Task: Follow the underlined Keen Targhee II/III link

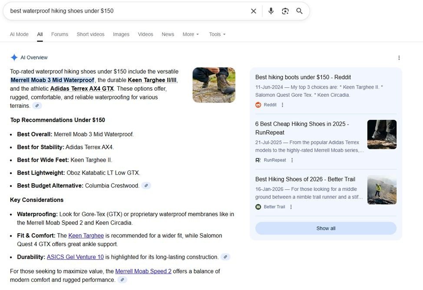Action: coord(152,80)
